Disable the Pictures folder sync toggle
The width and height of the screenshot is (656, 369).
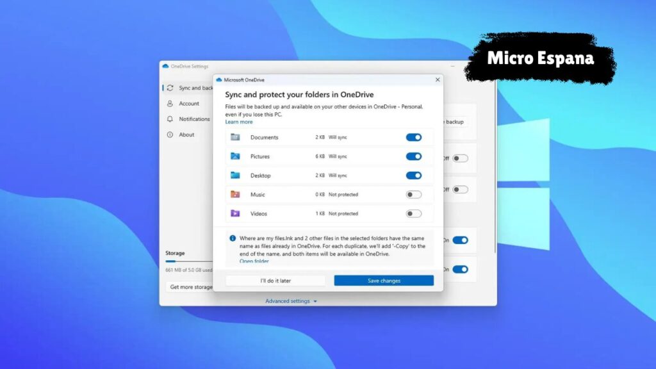[x=414, y=156]
